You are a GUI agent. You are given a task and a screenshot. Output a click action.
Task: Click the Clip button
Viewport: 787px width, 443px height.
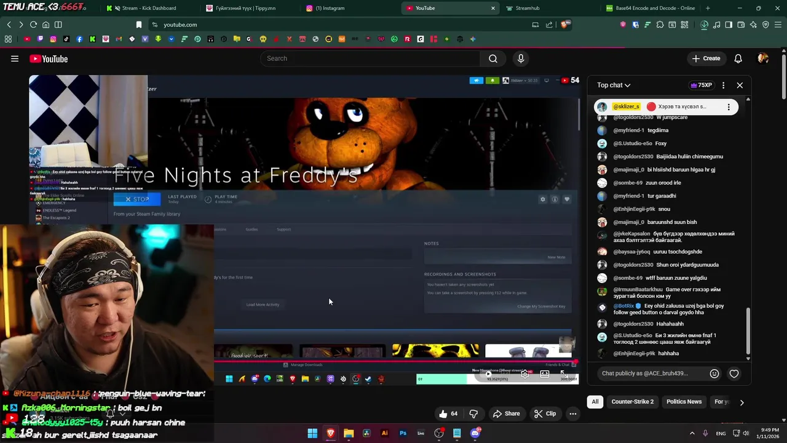(x=545, y=413)
